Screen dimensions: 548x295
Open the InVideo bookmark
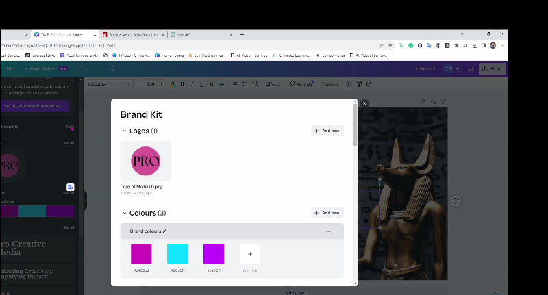[131, 55]
